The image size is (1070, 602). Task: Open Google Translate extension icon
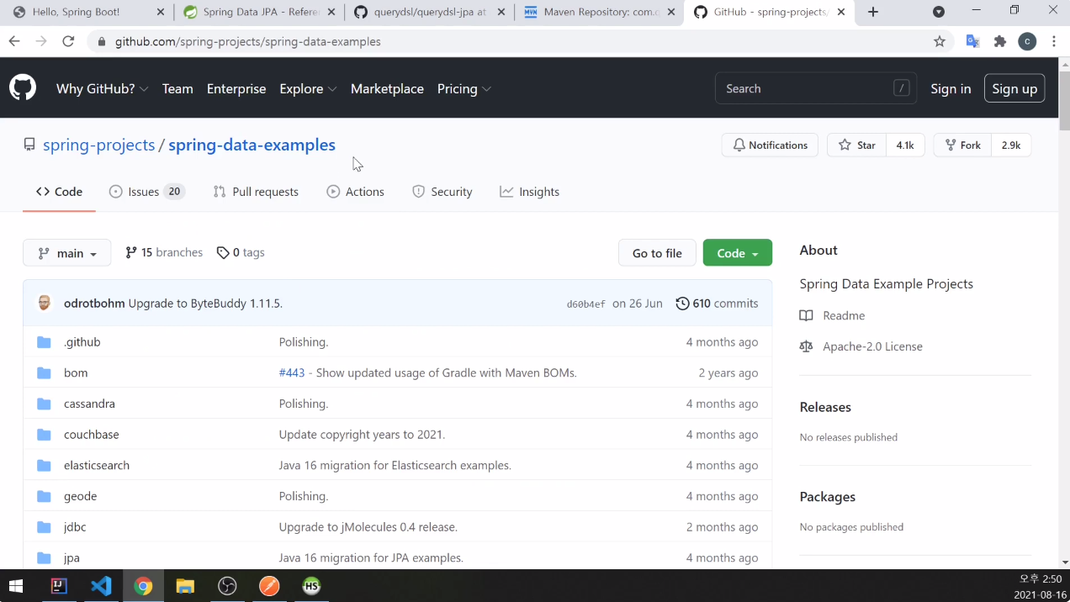972,41
